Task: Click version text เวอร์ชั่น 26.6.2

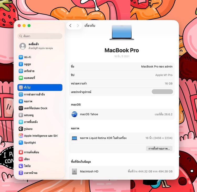Action: click(x=164, y=114)
